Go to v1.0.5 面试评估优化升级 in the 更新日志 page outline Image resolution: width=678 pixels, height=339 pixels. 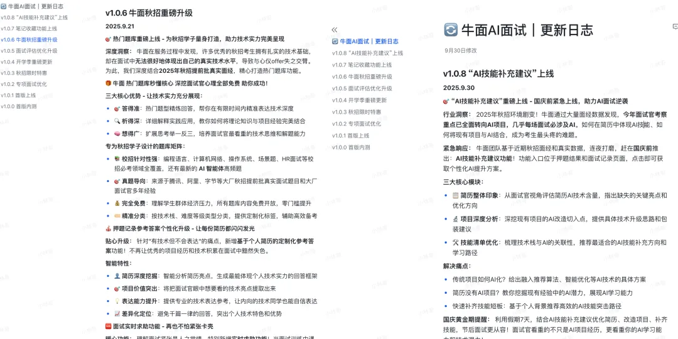click(362, 89)
